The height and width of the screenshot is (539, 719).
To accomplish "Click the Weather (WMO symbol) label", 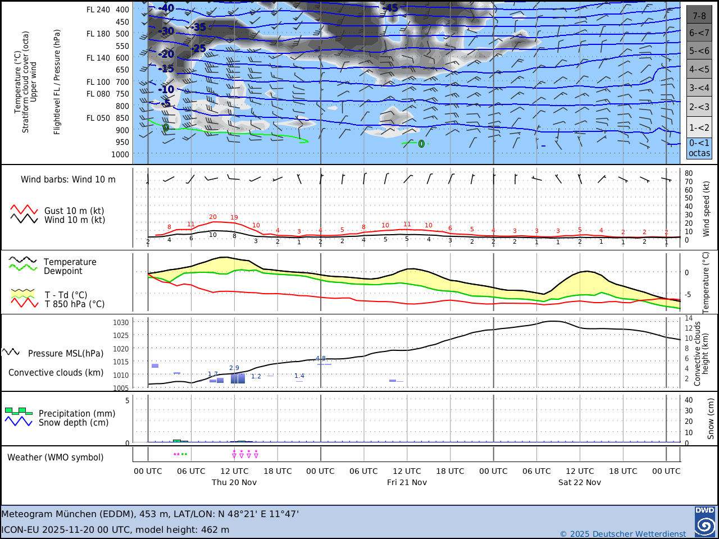I will [x=56, y=458].
